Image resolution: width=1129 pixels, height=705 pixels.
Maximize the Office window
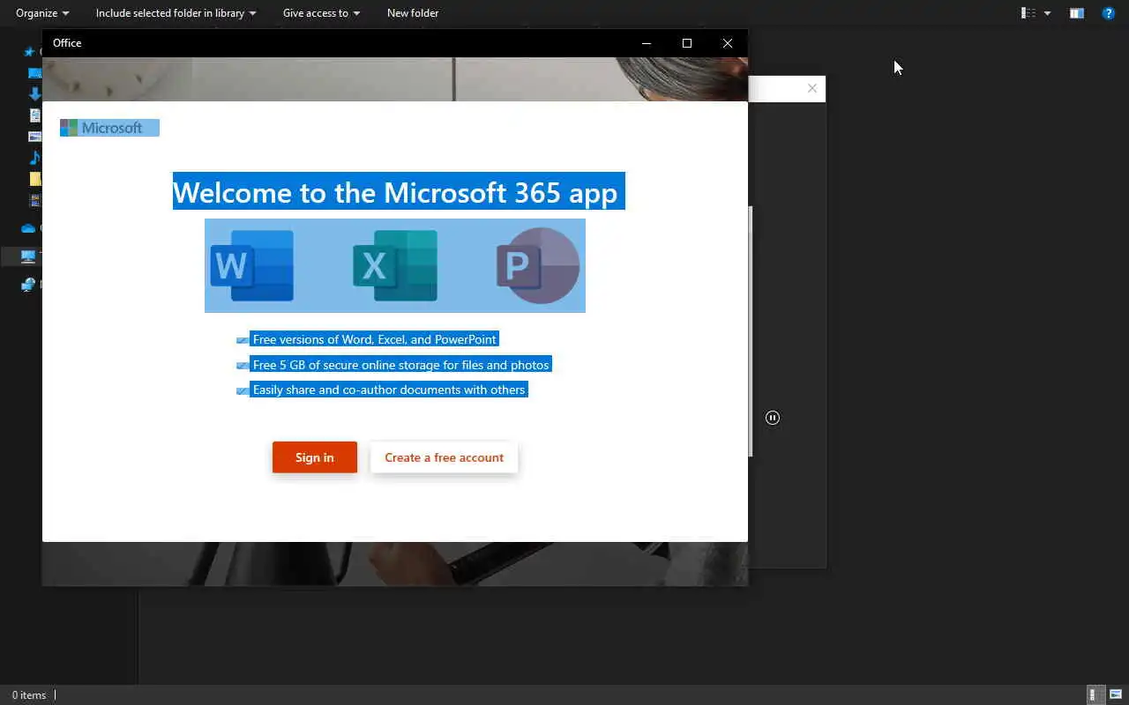687,43
